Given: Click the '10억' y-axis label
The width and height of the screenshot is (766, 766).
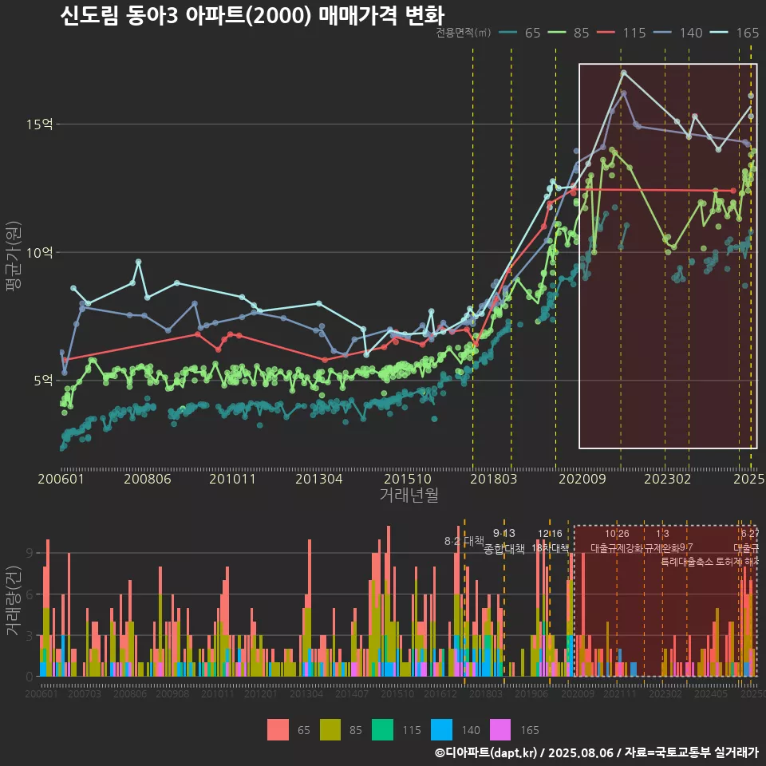Looking at the screenshot, I should pyautogui.click(x=40, y=253).
